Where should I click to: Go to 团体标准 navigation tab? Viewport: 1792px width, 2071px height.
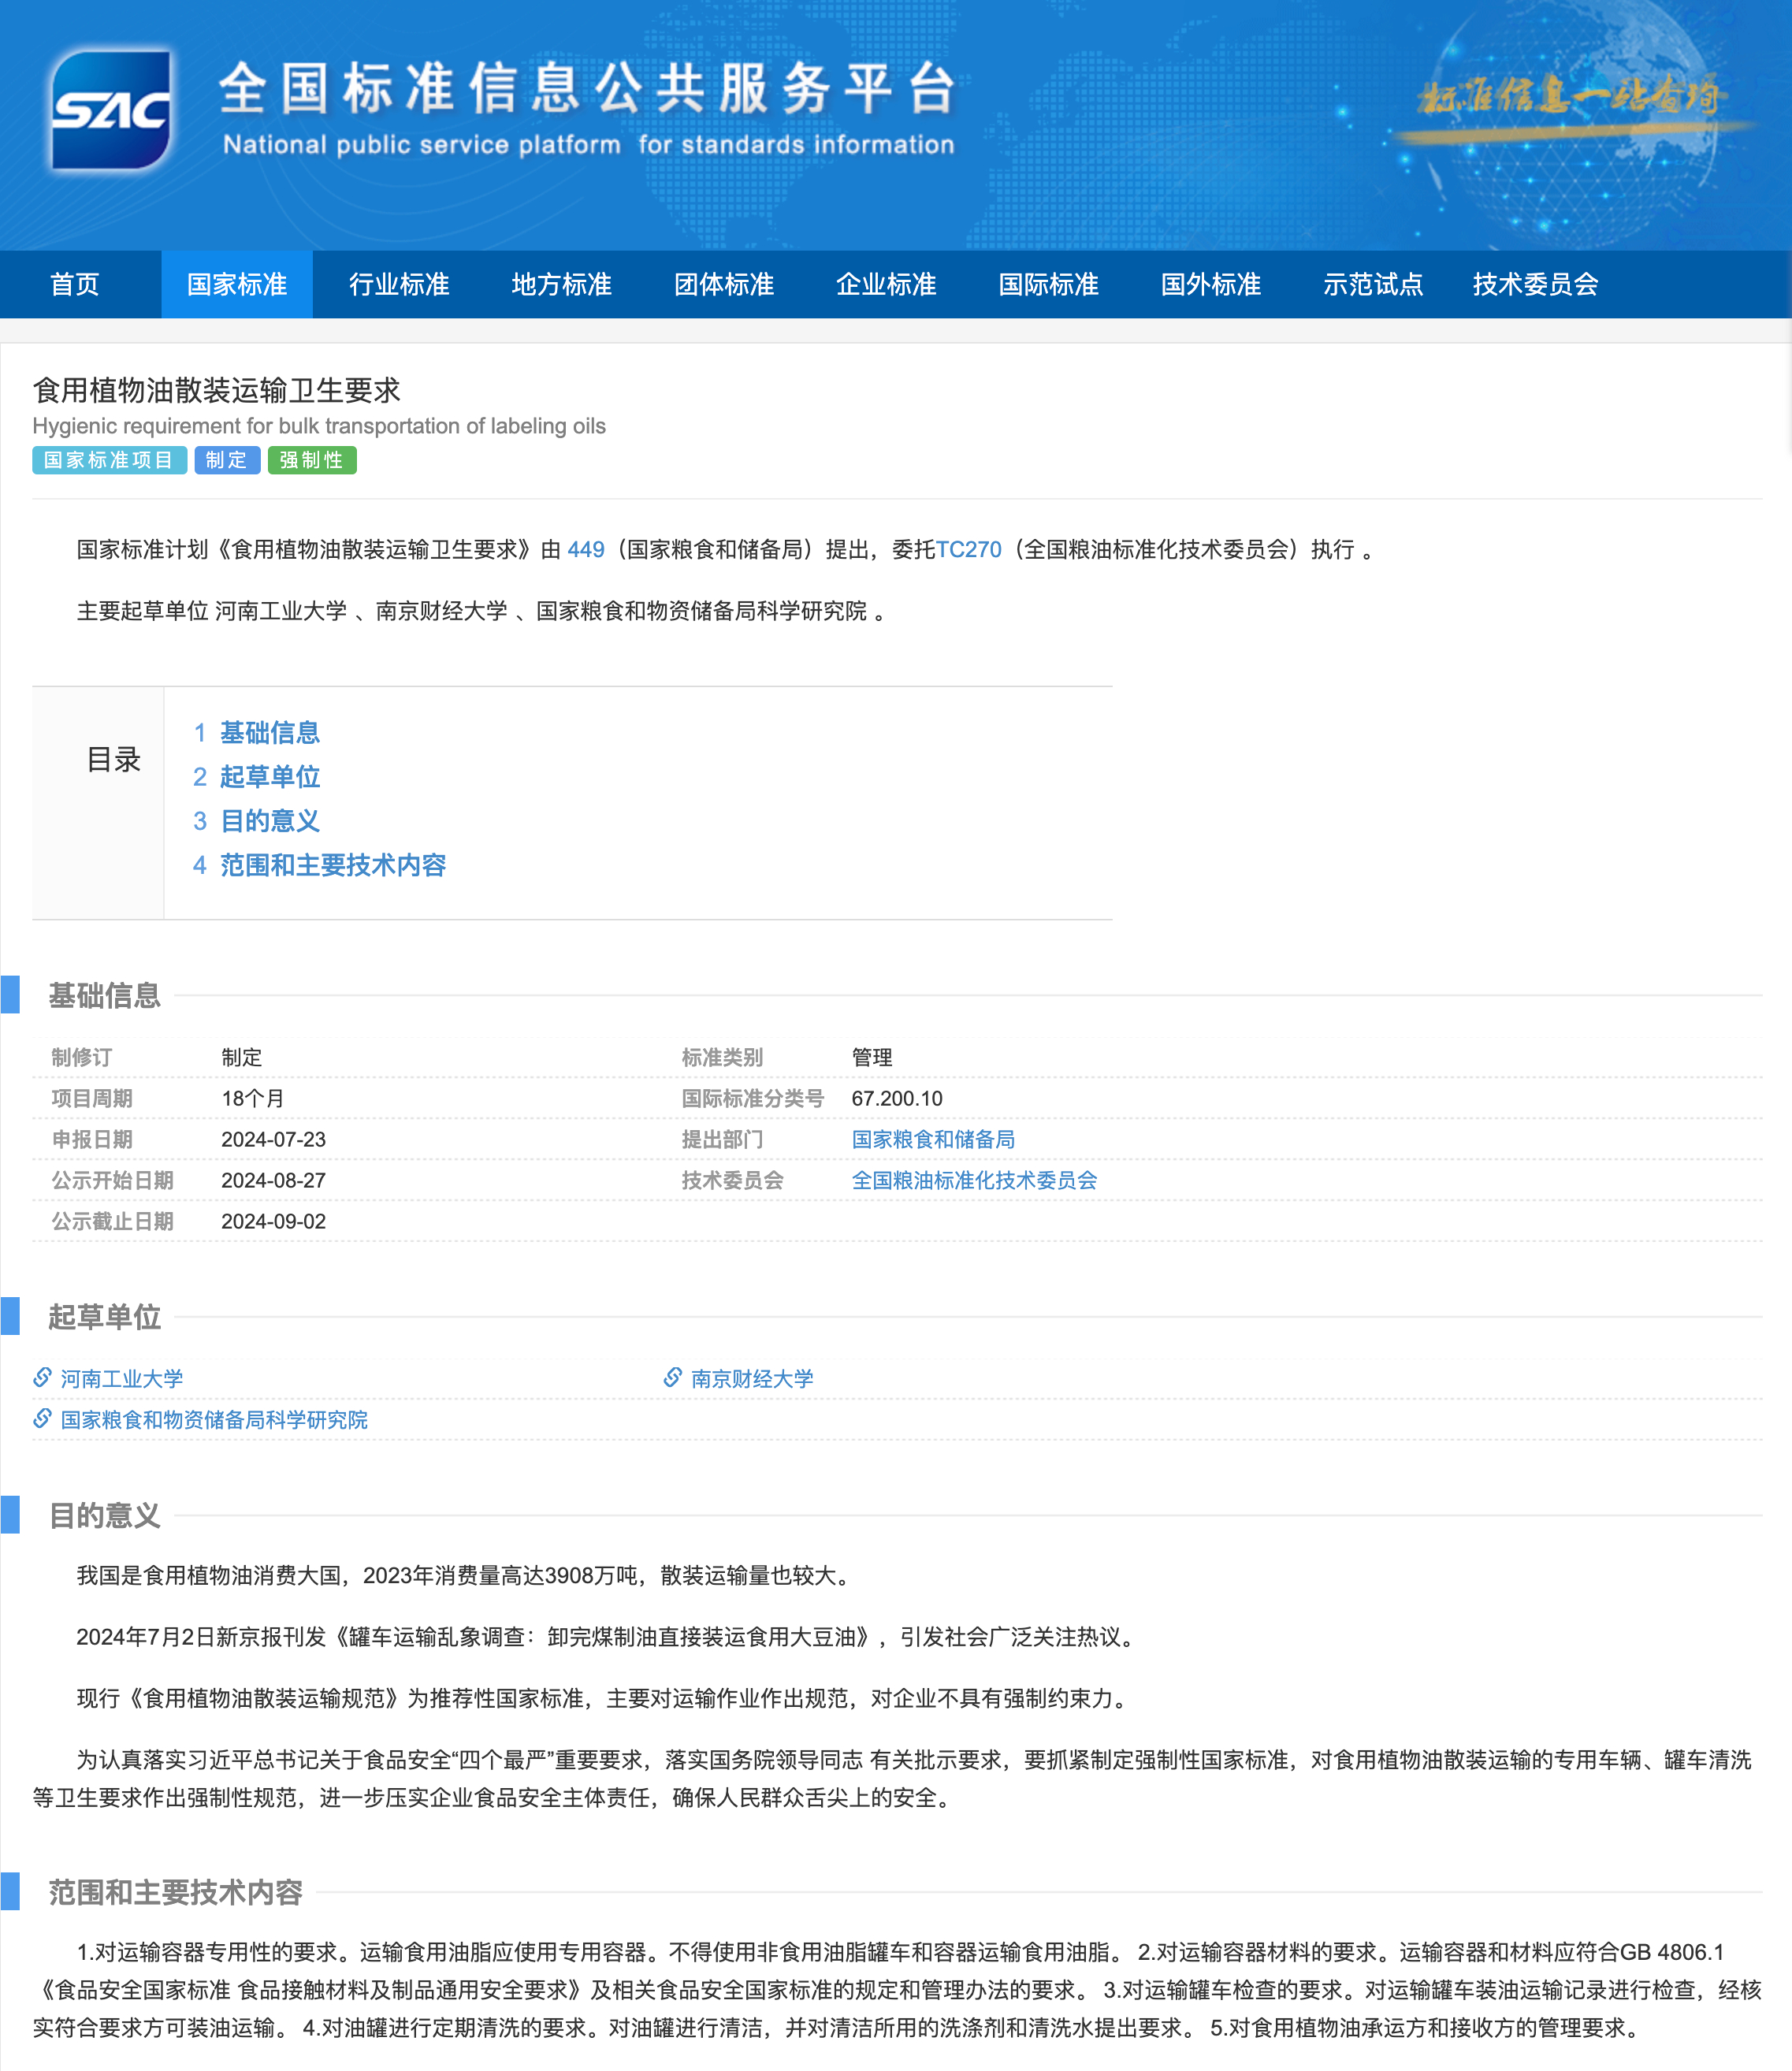tap(723, 284)
